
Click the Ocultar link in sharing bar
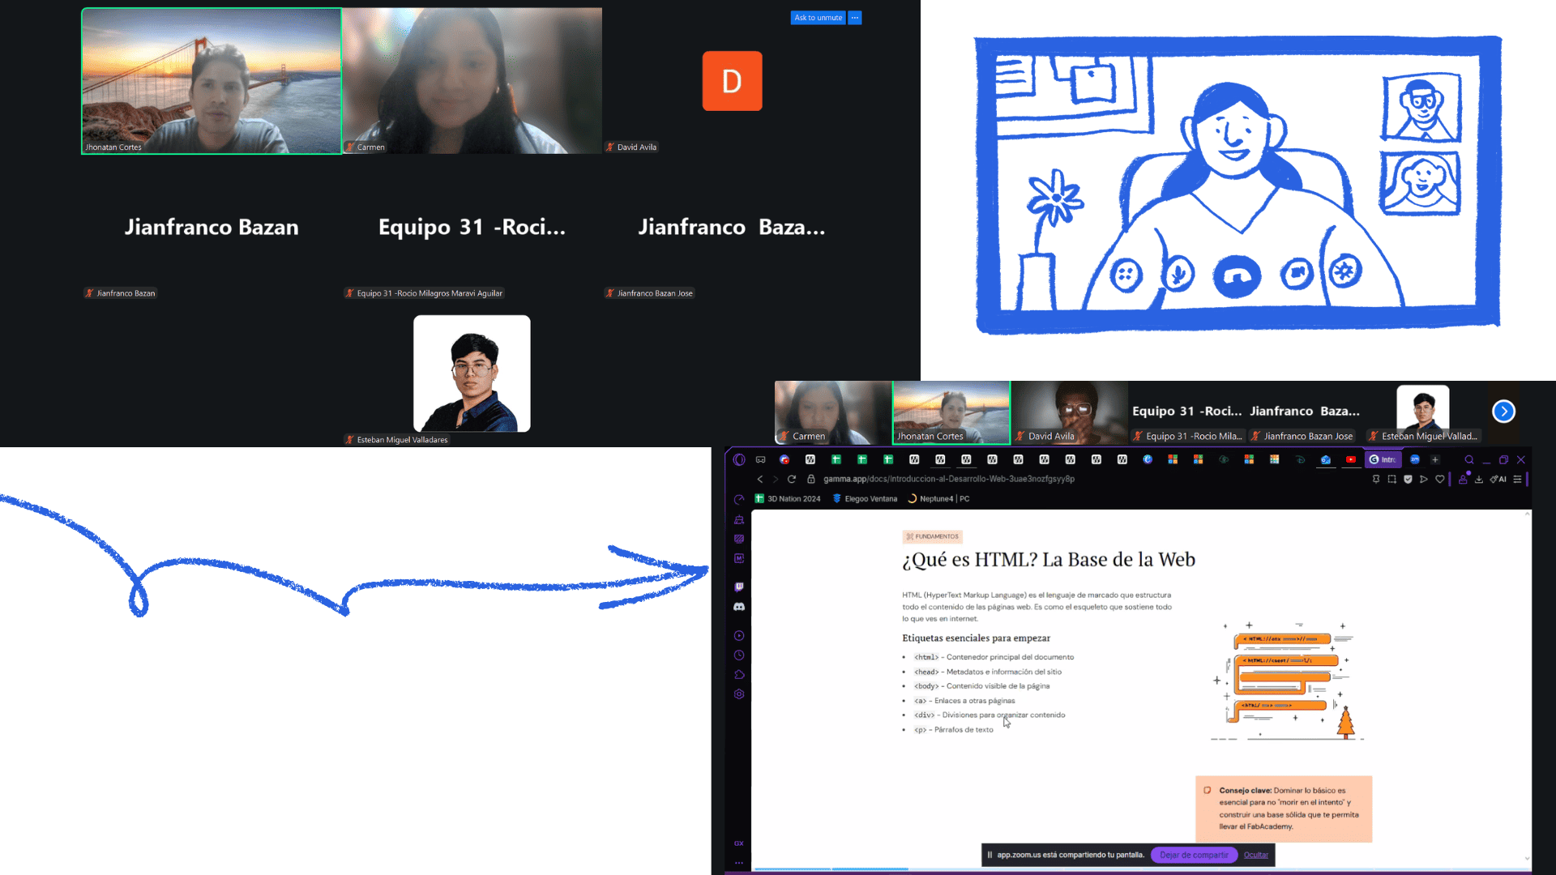point(1255,855)
